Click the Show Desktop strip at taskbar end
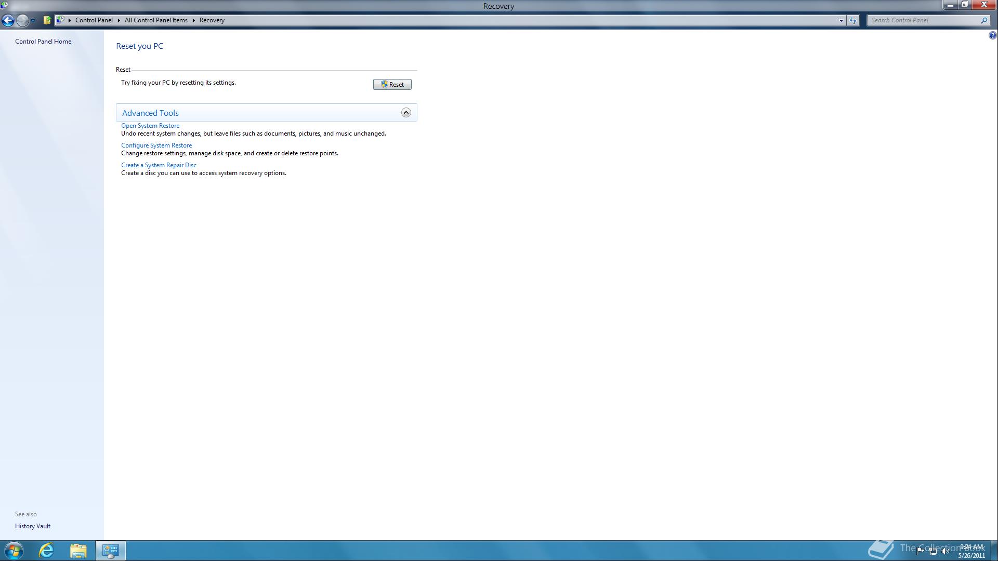Image resolution: width=998 pixels, height=561 pixels. 994,551
